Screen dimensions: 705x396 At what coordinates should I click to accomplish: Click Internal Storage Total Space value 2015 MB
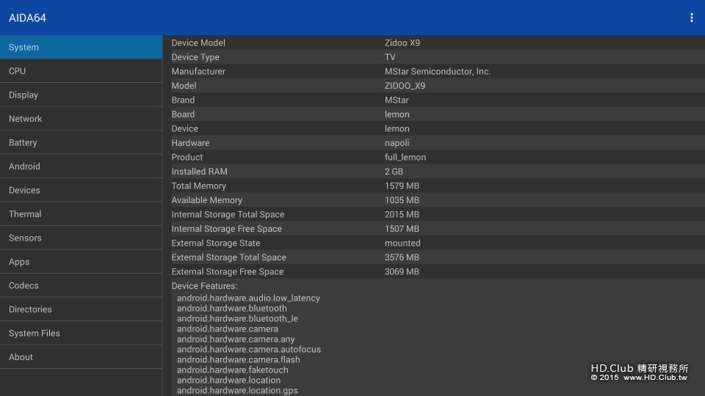[402, 215]
